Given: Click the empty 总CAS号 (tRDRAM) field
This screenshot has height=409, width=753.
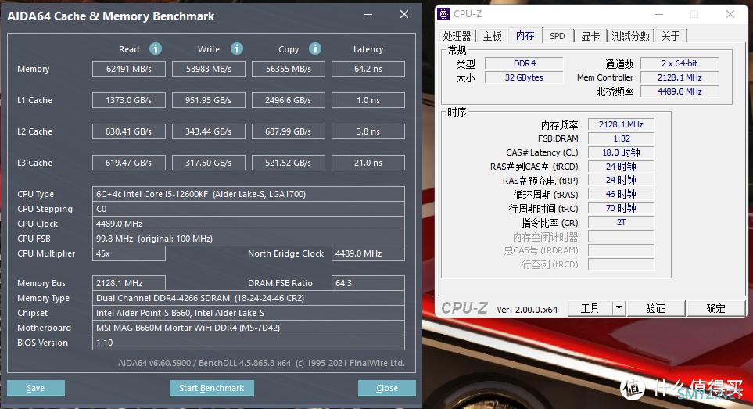Looking at the screenshot, I should pyautogui.click(x=622, y=250).
